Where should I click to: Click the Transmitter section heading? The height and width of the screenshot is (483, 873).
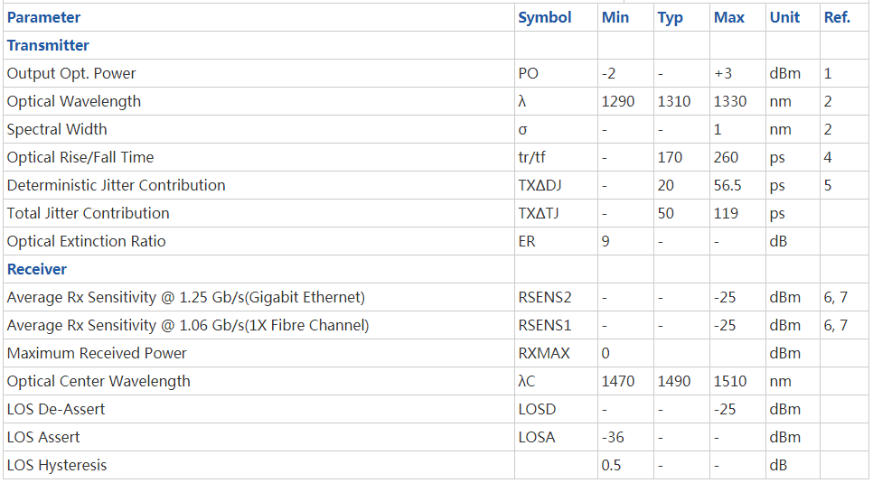point(48,46)
